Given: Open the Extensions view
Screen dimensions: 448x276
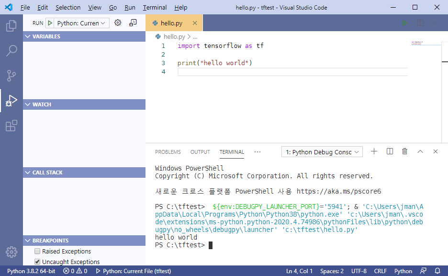Looking at the screenshot, I should tap(11, 126).
